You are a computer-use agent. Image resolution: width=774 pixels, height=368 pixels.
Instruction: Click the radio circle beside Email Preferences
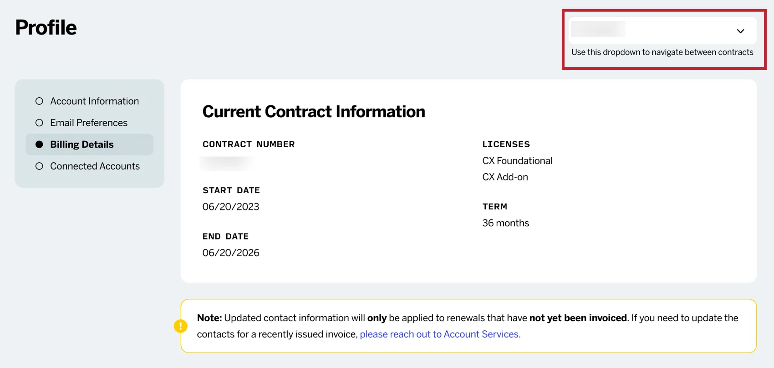click(39, 122)
